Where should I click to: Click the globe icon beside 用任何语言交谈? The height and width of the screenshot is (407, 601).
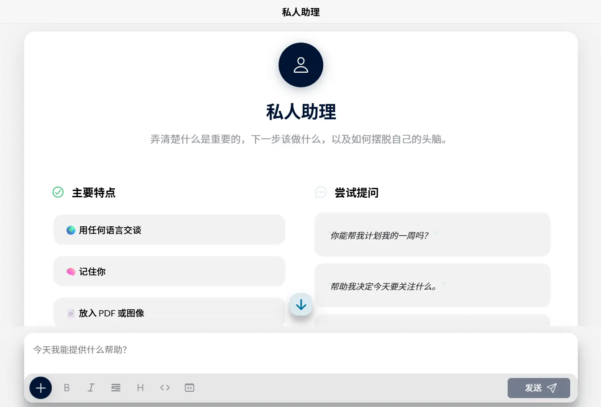[71, 230]
